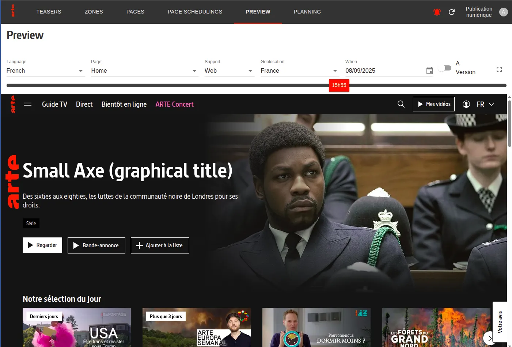Viewport: 512px width, 347px height.
Task: Expand the FR language chevron
Action: (492, 104)
